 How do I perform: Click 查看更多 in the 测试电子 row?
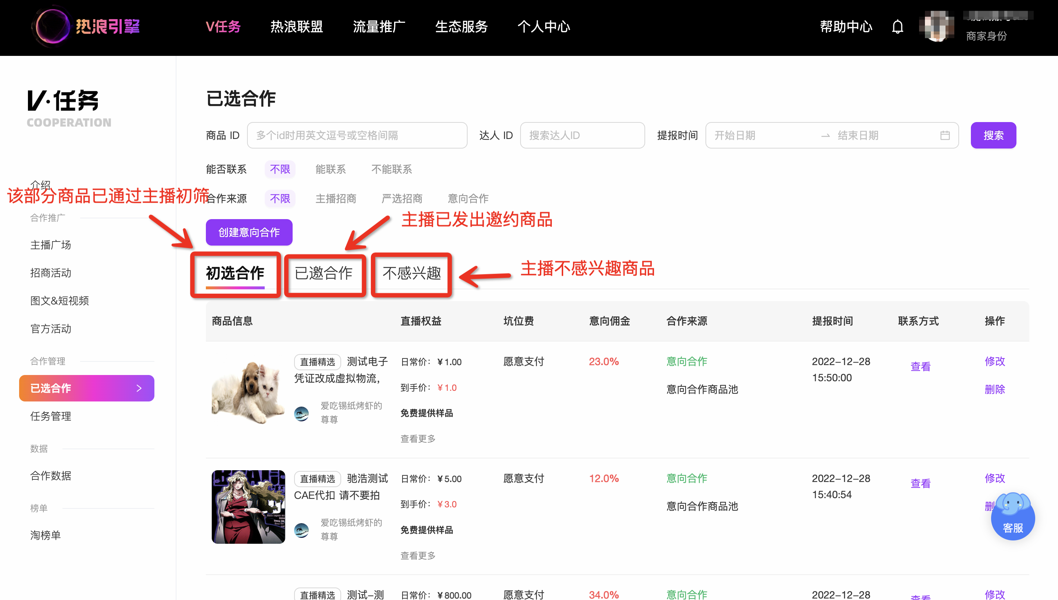pos(418,439)
